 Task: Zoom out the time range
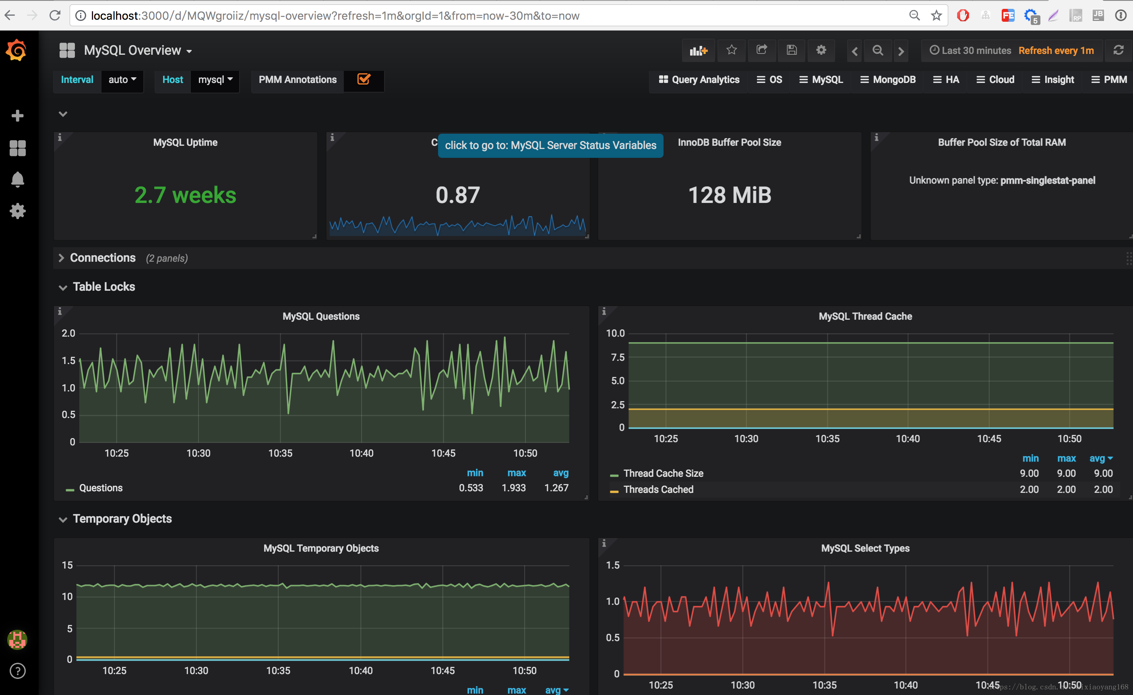coord(878,50)
